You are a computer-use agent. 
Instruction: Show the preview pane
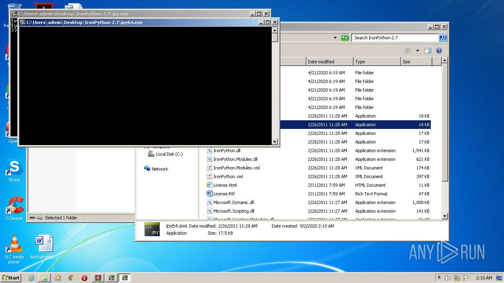[428, 51]
